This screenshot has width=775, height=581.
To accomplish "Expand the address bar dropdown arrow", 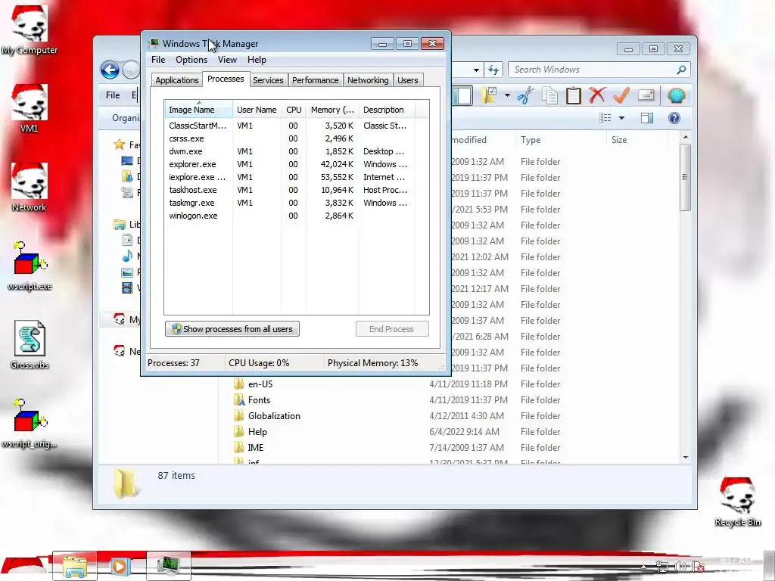I will coord(475,70).
